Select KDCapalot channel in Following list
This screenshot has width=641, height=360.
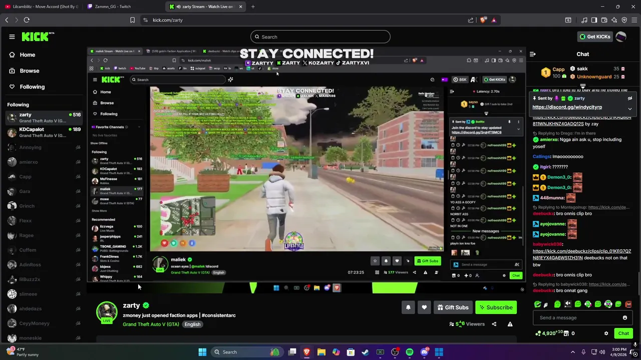(x=44, y=132)
